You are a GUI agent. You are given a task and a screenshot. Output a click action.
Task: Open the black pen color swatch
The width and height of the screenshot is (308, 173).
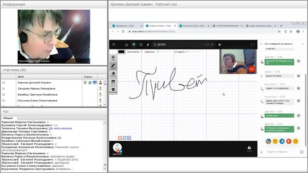(121, 51)
